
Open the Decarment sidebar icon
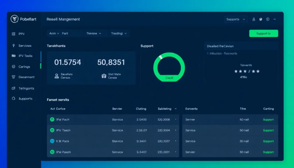[13, 77]
